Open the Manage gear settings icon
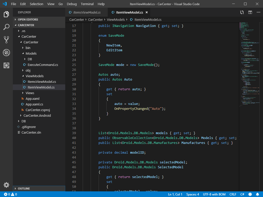The image size is (263, 197). 6,185
